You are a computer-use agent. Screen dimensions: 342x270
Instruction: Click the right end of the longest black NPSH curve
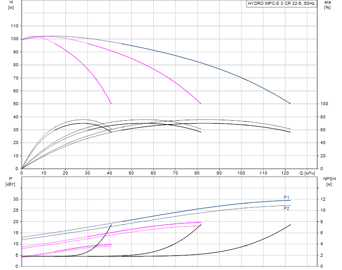[290, 225]
